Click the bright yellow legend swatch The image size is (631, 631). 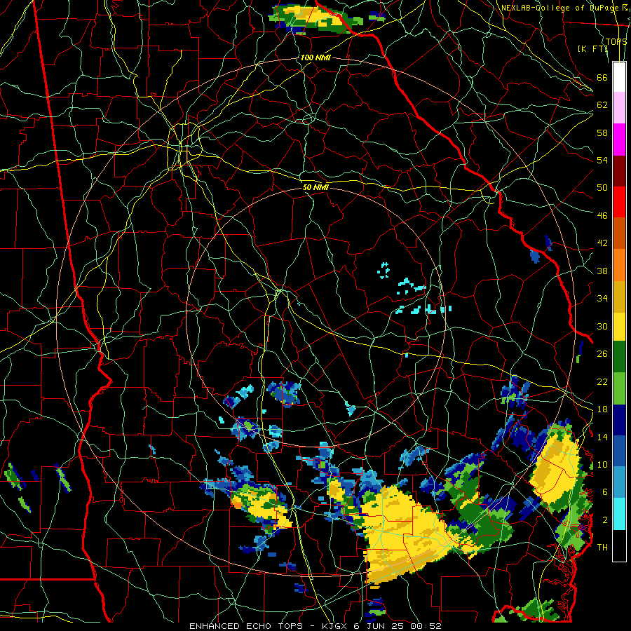619,326
